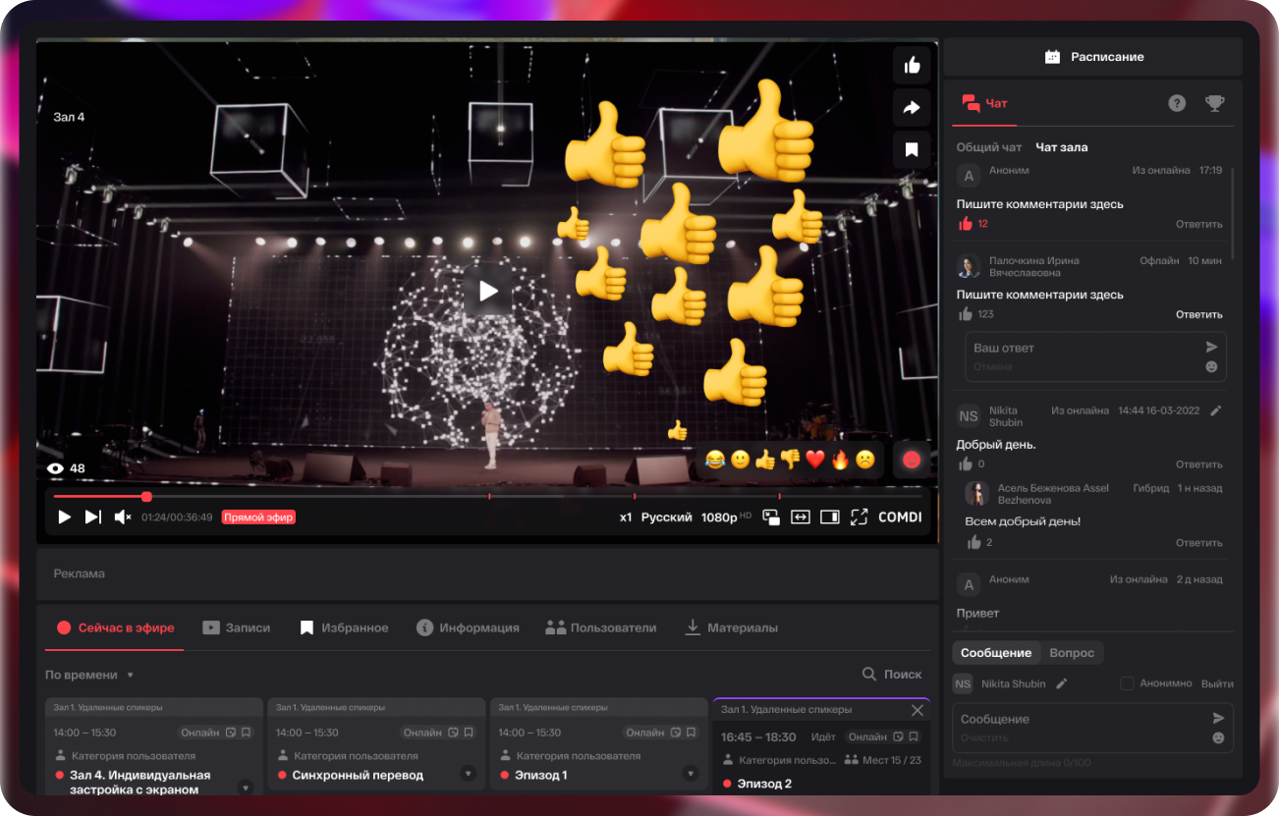The height and width of the screenshot is (816, 1279).
Task: Open the По времени sort dropdown
Action: pyautogui.click(x=89, y=675)
